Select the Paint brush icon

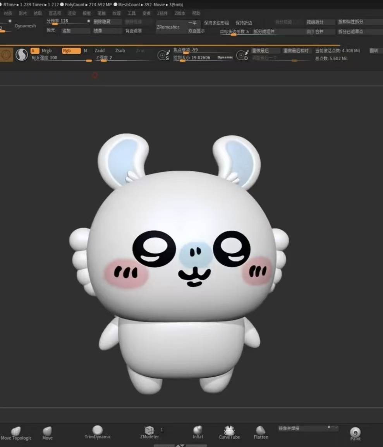(356, 434)
